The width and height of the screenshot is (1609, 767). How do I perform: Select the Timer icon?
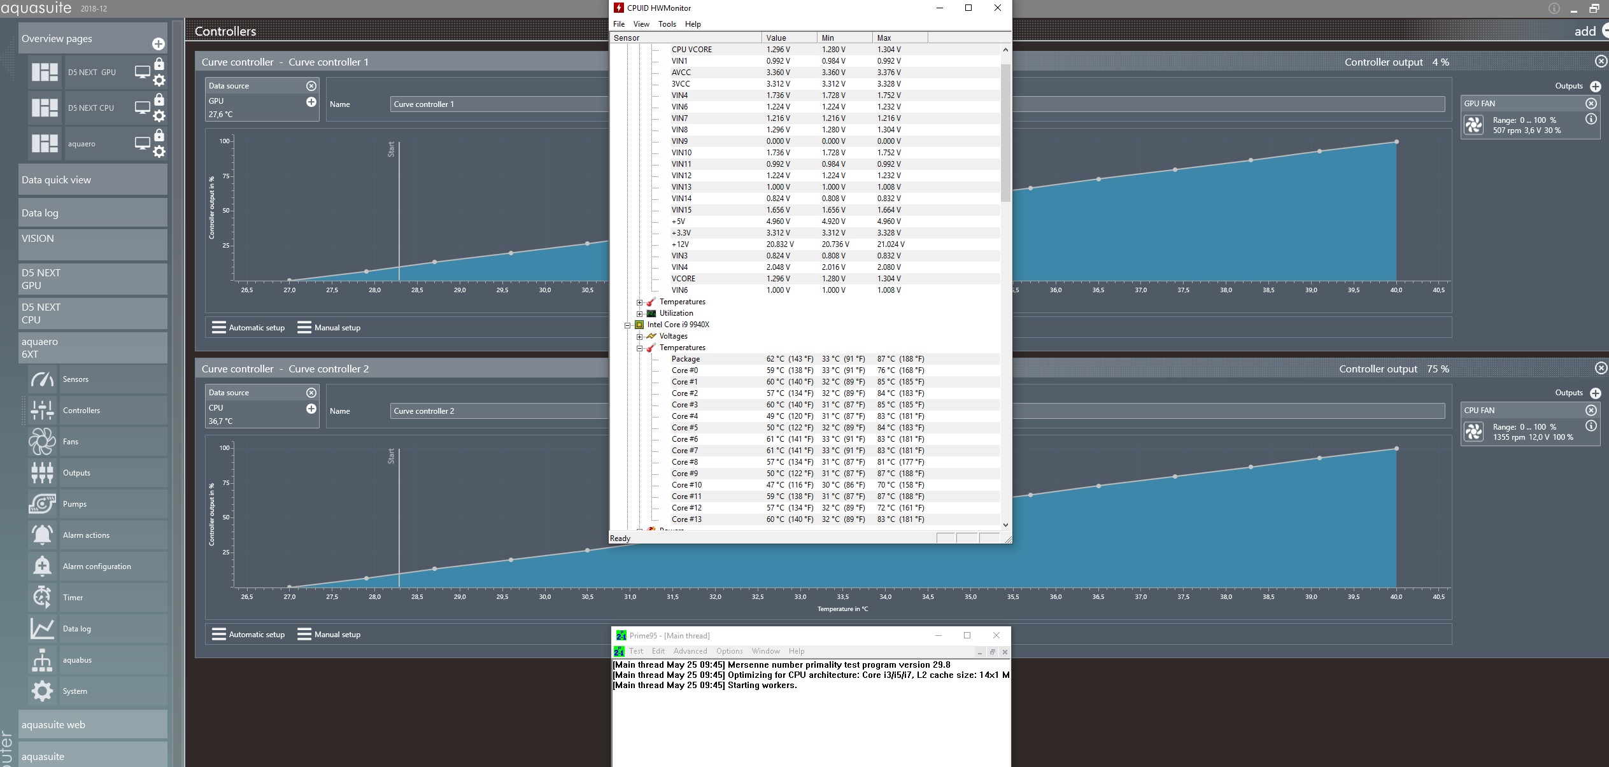42,598
